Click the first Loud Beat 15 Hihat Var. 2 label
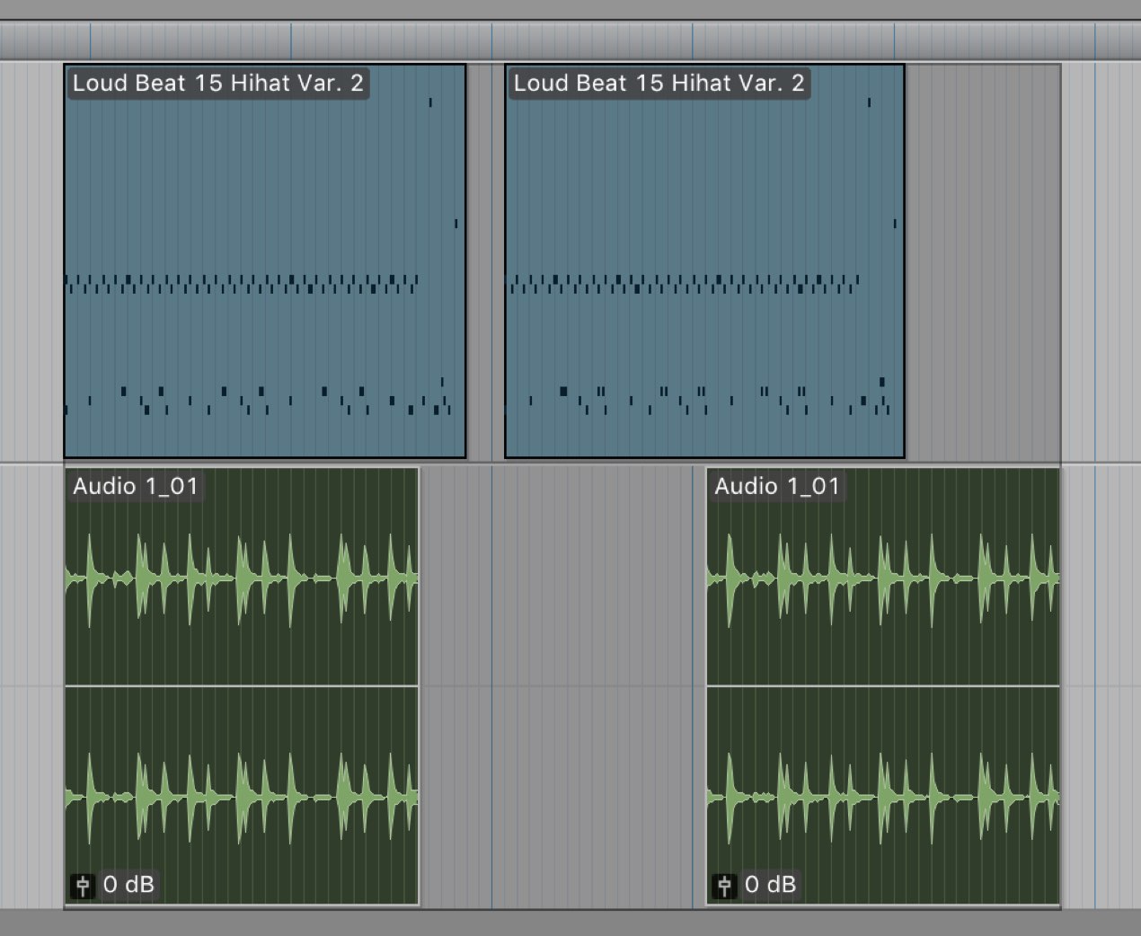This screenshot has height=936, width=1141. pyautogui.click(x=218, y=84)
